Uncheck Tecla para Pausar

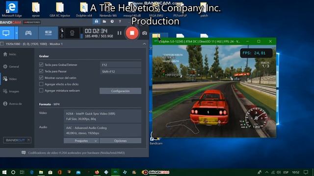click(x=41, y=71)
